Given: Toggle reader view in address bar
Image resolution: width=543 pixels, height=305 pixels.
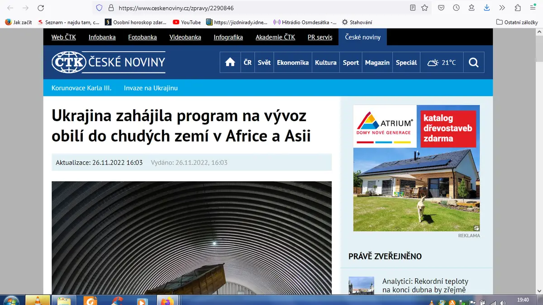Looking at the screenshot, I should tap(413, 8).
